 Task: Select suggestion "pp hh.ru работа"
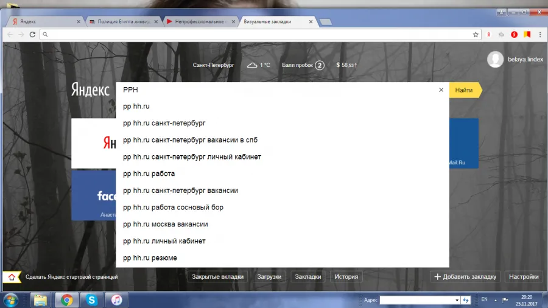tap(283, 173)
